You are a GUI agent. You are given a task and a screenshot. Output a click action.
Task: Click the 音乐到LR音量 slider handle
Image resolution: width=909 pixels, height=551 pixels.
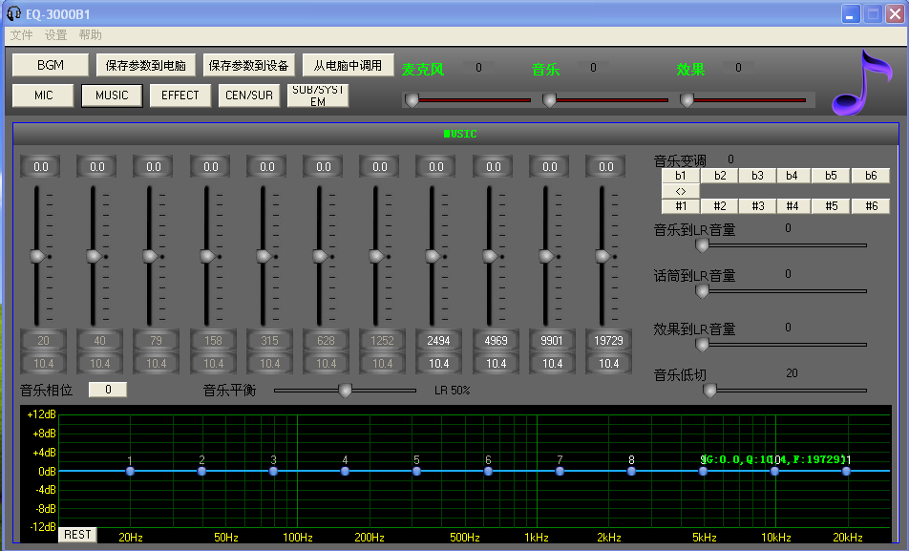(x=702, y=245)
